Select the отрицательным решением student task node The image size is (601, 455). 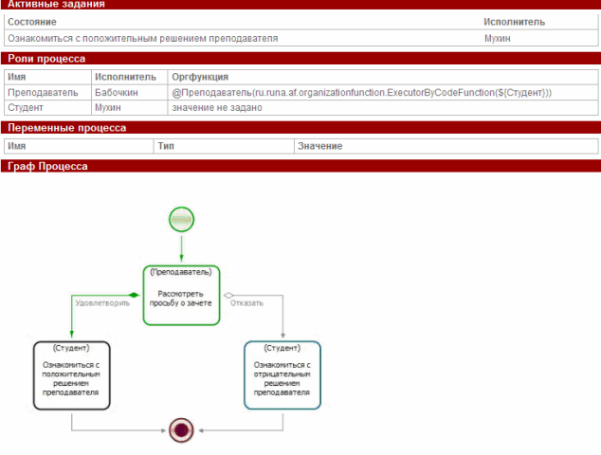(282, 375)
